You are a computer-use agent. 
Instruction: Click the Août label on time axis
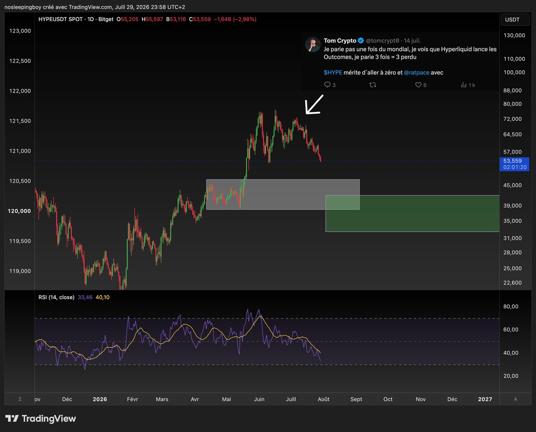(323, 399)
